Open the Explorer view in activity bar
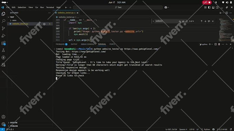The height and width of the screenshot is (131, 234). point(3,14)
